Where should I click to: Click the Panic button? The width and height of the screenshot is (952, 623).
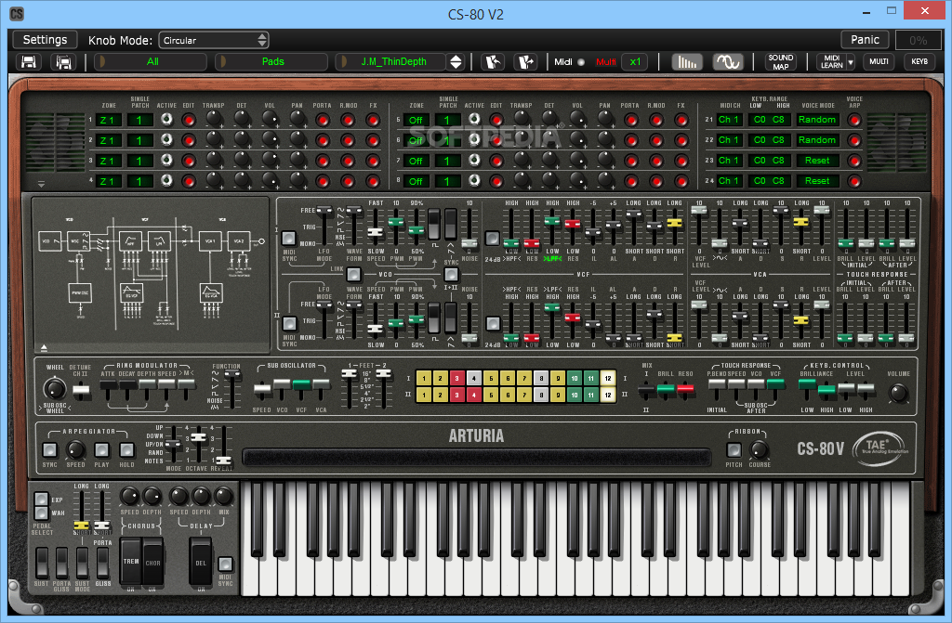point(865,39)
